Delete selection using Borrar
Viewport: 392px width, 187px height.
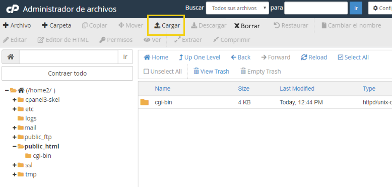[247, 26]
